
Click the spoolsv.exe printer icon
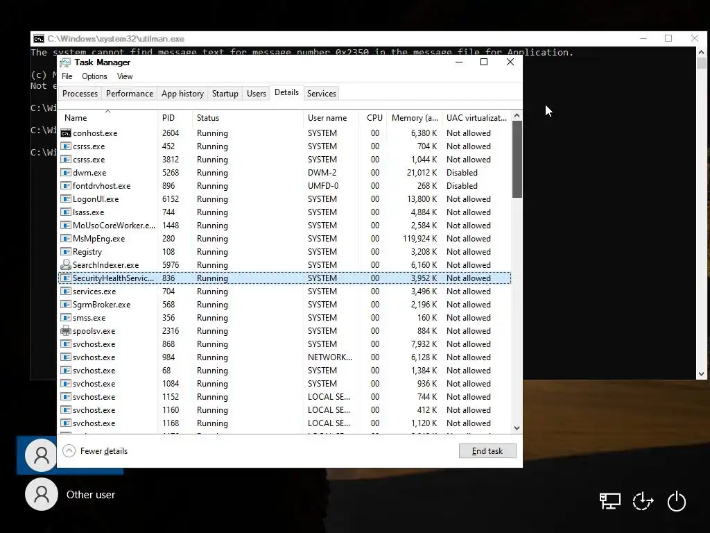[x=66, y=331]
